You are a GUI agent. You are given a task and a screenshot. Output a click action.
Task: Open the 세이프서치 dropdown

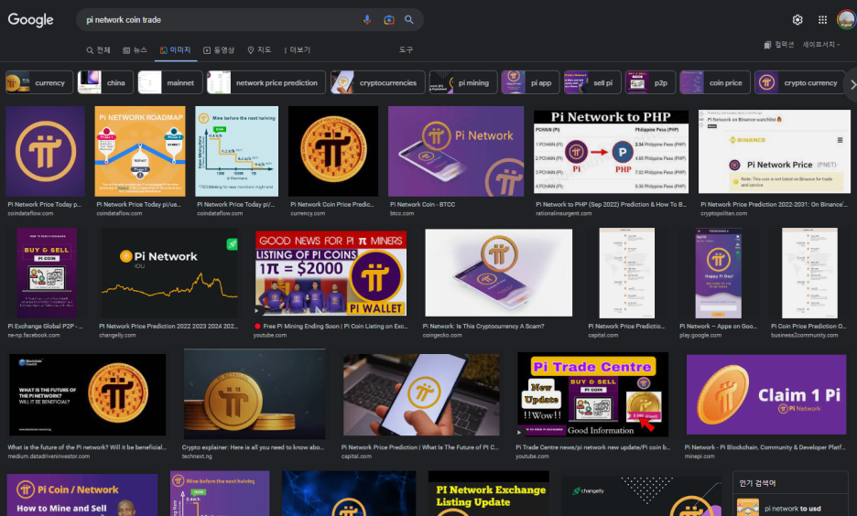click(x=821, y=44)
